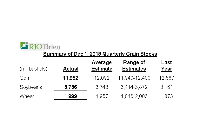Select the Actual column header
This screenshot has width=200, height=136.
click(x=71, y=69)
